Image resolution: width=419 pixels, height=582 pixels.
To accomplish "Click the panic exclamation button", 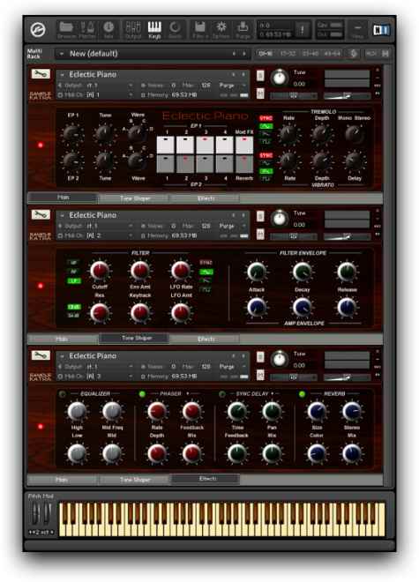I will pyautogui.click(x=302, y=30).
